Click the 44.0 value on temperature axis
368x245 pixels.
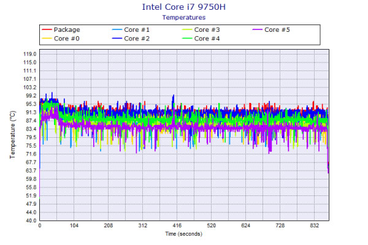tap(31, 213)
